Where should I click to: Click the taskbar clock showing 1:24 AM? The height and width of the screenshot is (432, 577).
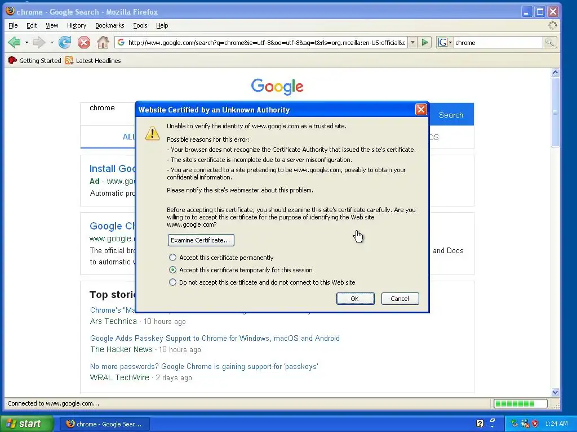point(556,424)
